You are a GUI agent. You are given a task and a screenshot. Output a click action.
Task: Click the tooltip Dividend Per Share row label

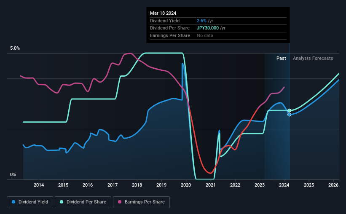[170, 28]
